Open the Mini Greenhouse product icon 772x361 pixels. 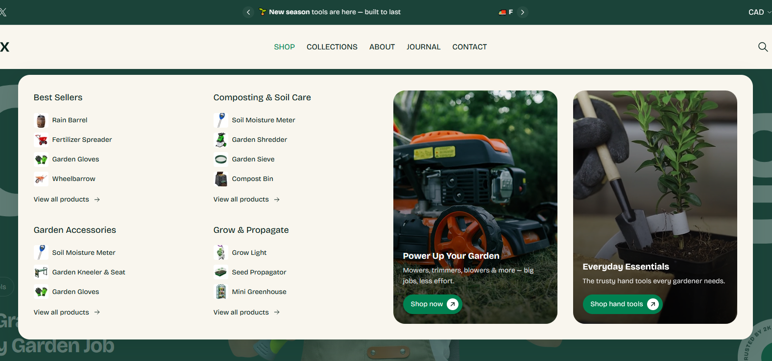point(221,292)
